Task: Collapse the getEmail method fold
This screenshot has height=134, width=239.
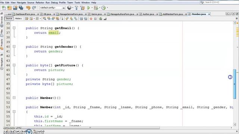Action: point(14,28)
